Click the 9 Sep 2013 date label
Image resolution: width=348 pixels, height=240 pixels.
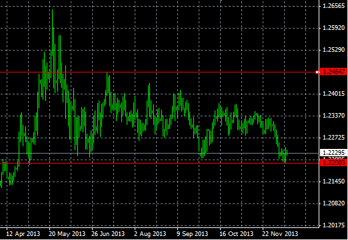coord(193,234)
